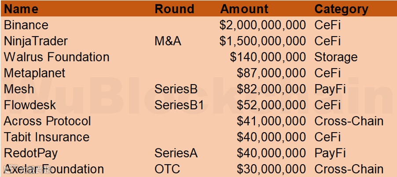This screenshot has height=177, width=397.
Task: Select the $1,500,000,000 amount cell
Action: click(x=263, y=41)
